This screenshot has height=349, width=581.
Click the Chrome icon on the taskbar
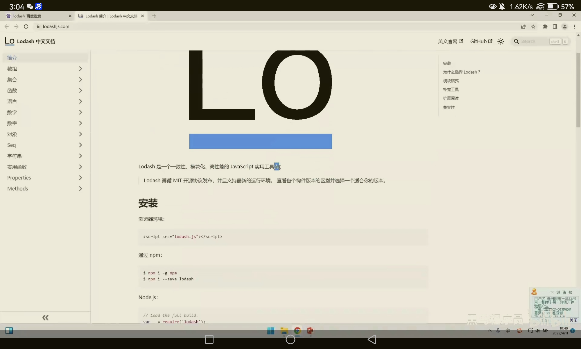(x=297, y=331)
